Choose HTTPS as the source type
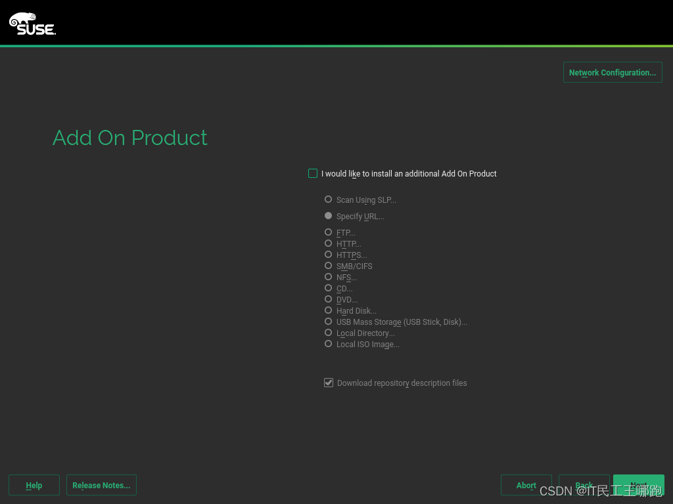The height and width of the screenshot is (504, 673). point(328,255)
